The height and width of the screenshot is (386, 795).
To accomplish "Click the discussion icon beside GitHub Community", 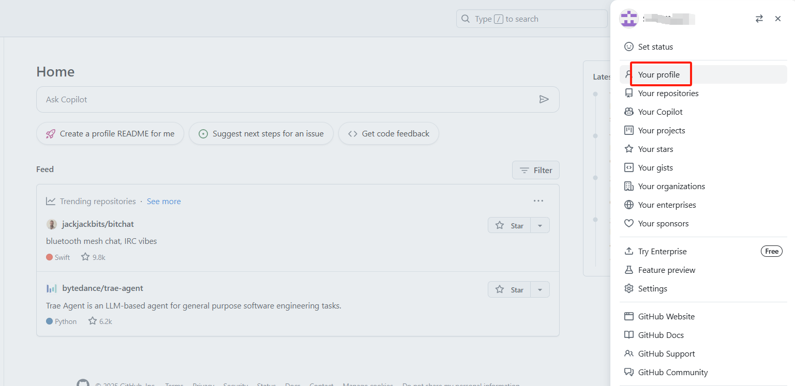I will coord(629,372).
